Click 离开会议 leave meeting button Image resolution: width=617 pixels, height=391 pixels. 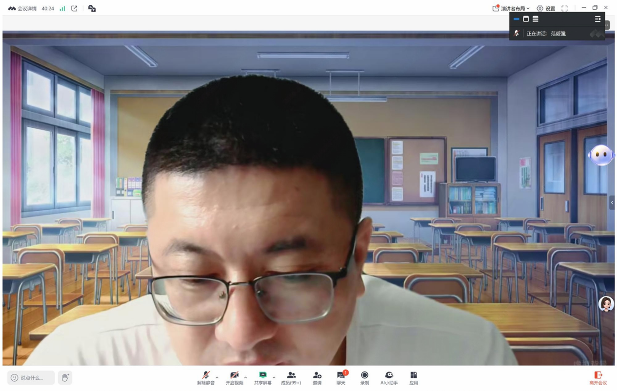click(x=598, y=378)
